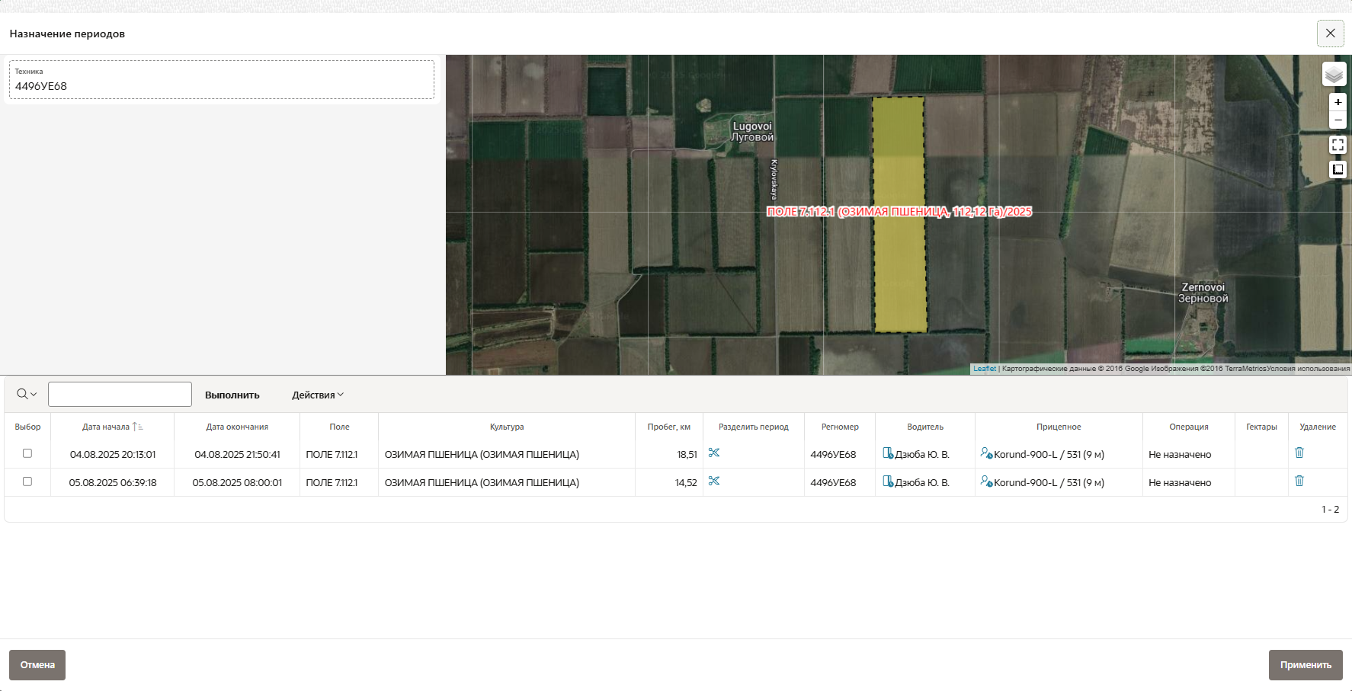Viewport: 1352px width, 691px height.
Task: Click trailer icon for second row Korund-900-L
Action: coord(986,481)
